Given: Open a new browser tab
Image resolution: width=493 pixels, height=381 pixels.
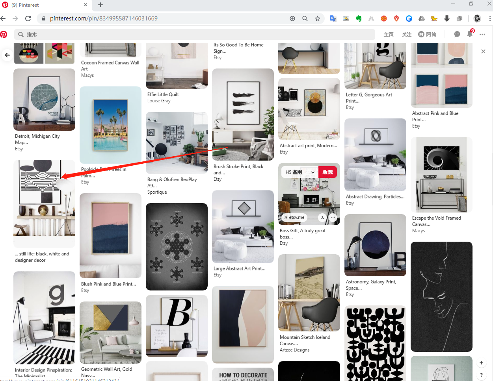Looking at the screenshot, I should click(x=100, y=5).
